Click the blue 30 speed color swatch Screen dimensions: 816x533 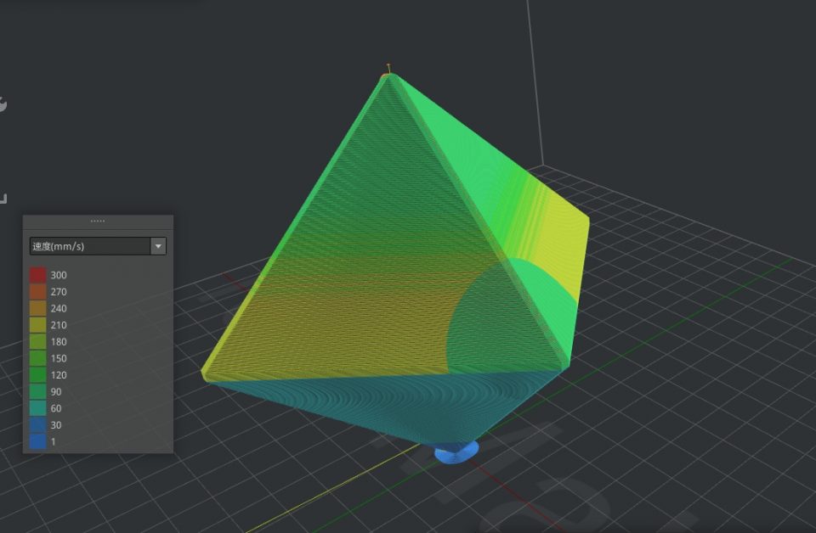point(38,424)
